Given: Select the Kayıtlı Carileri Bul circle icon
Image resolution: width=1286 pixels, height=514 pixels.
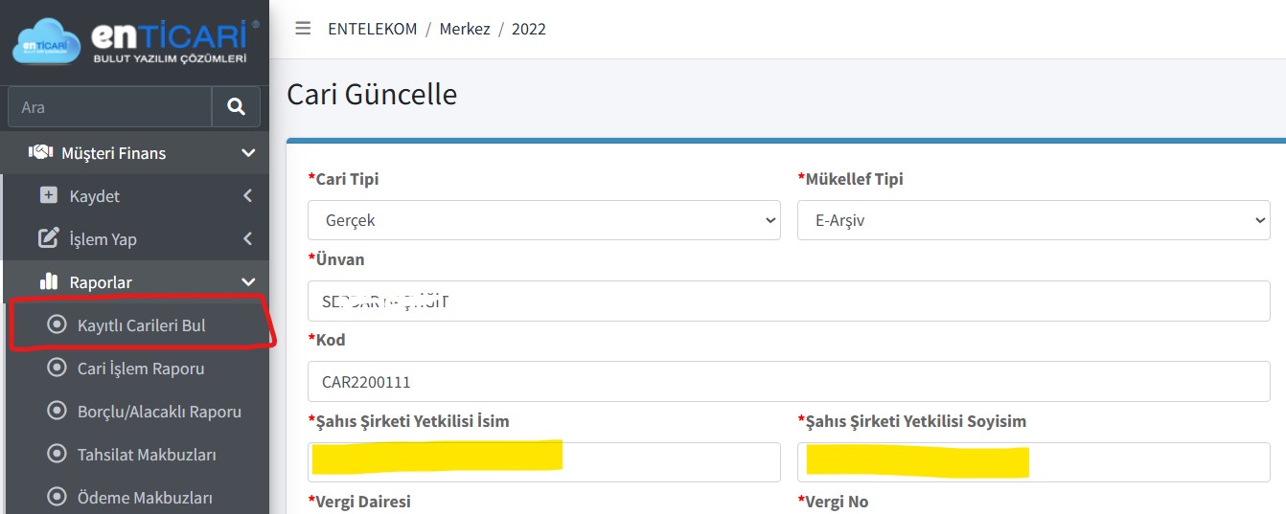Looking at the screenshot, I should pyautogui.click(x=58, y=325).
